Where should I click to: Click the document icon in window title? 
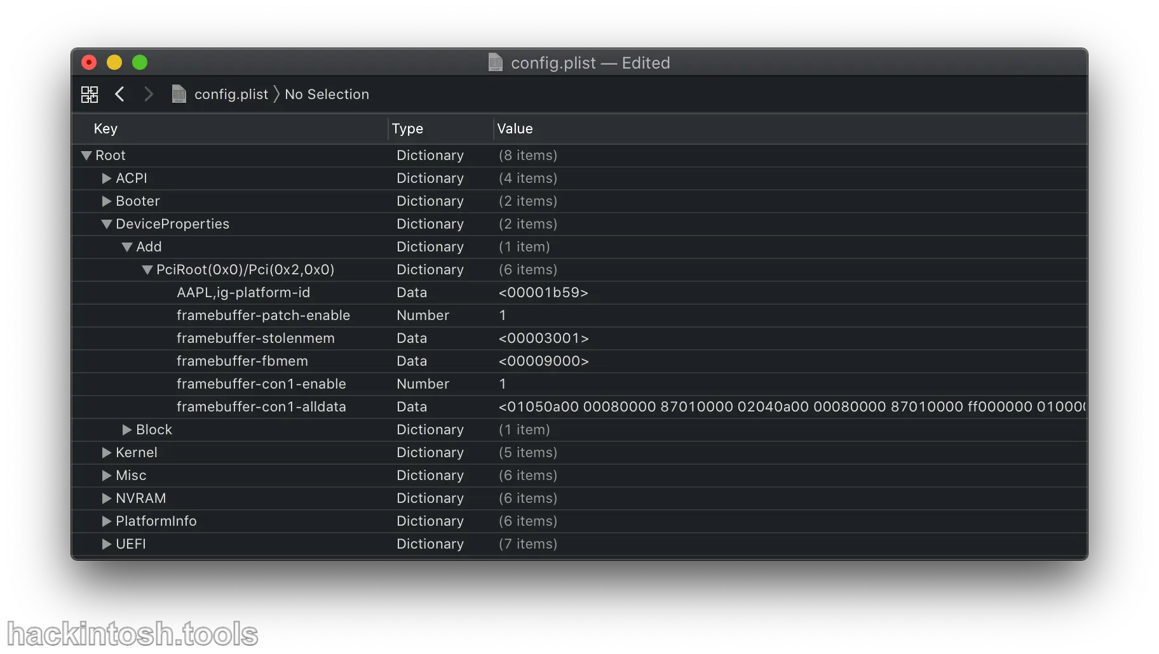coord(496,62)
